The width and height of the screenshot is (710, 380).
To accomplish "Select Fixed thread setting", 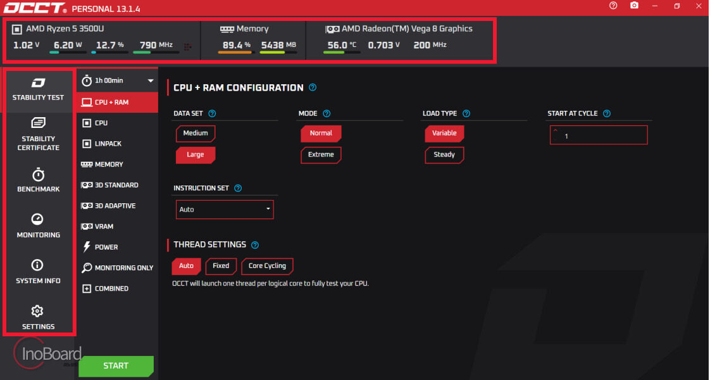I will (221, 266).
